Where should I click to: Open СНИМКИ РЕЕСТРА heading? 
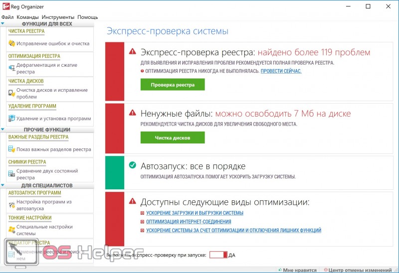tap(27, 162)
